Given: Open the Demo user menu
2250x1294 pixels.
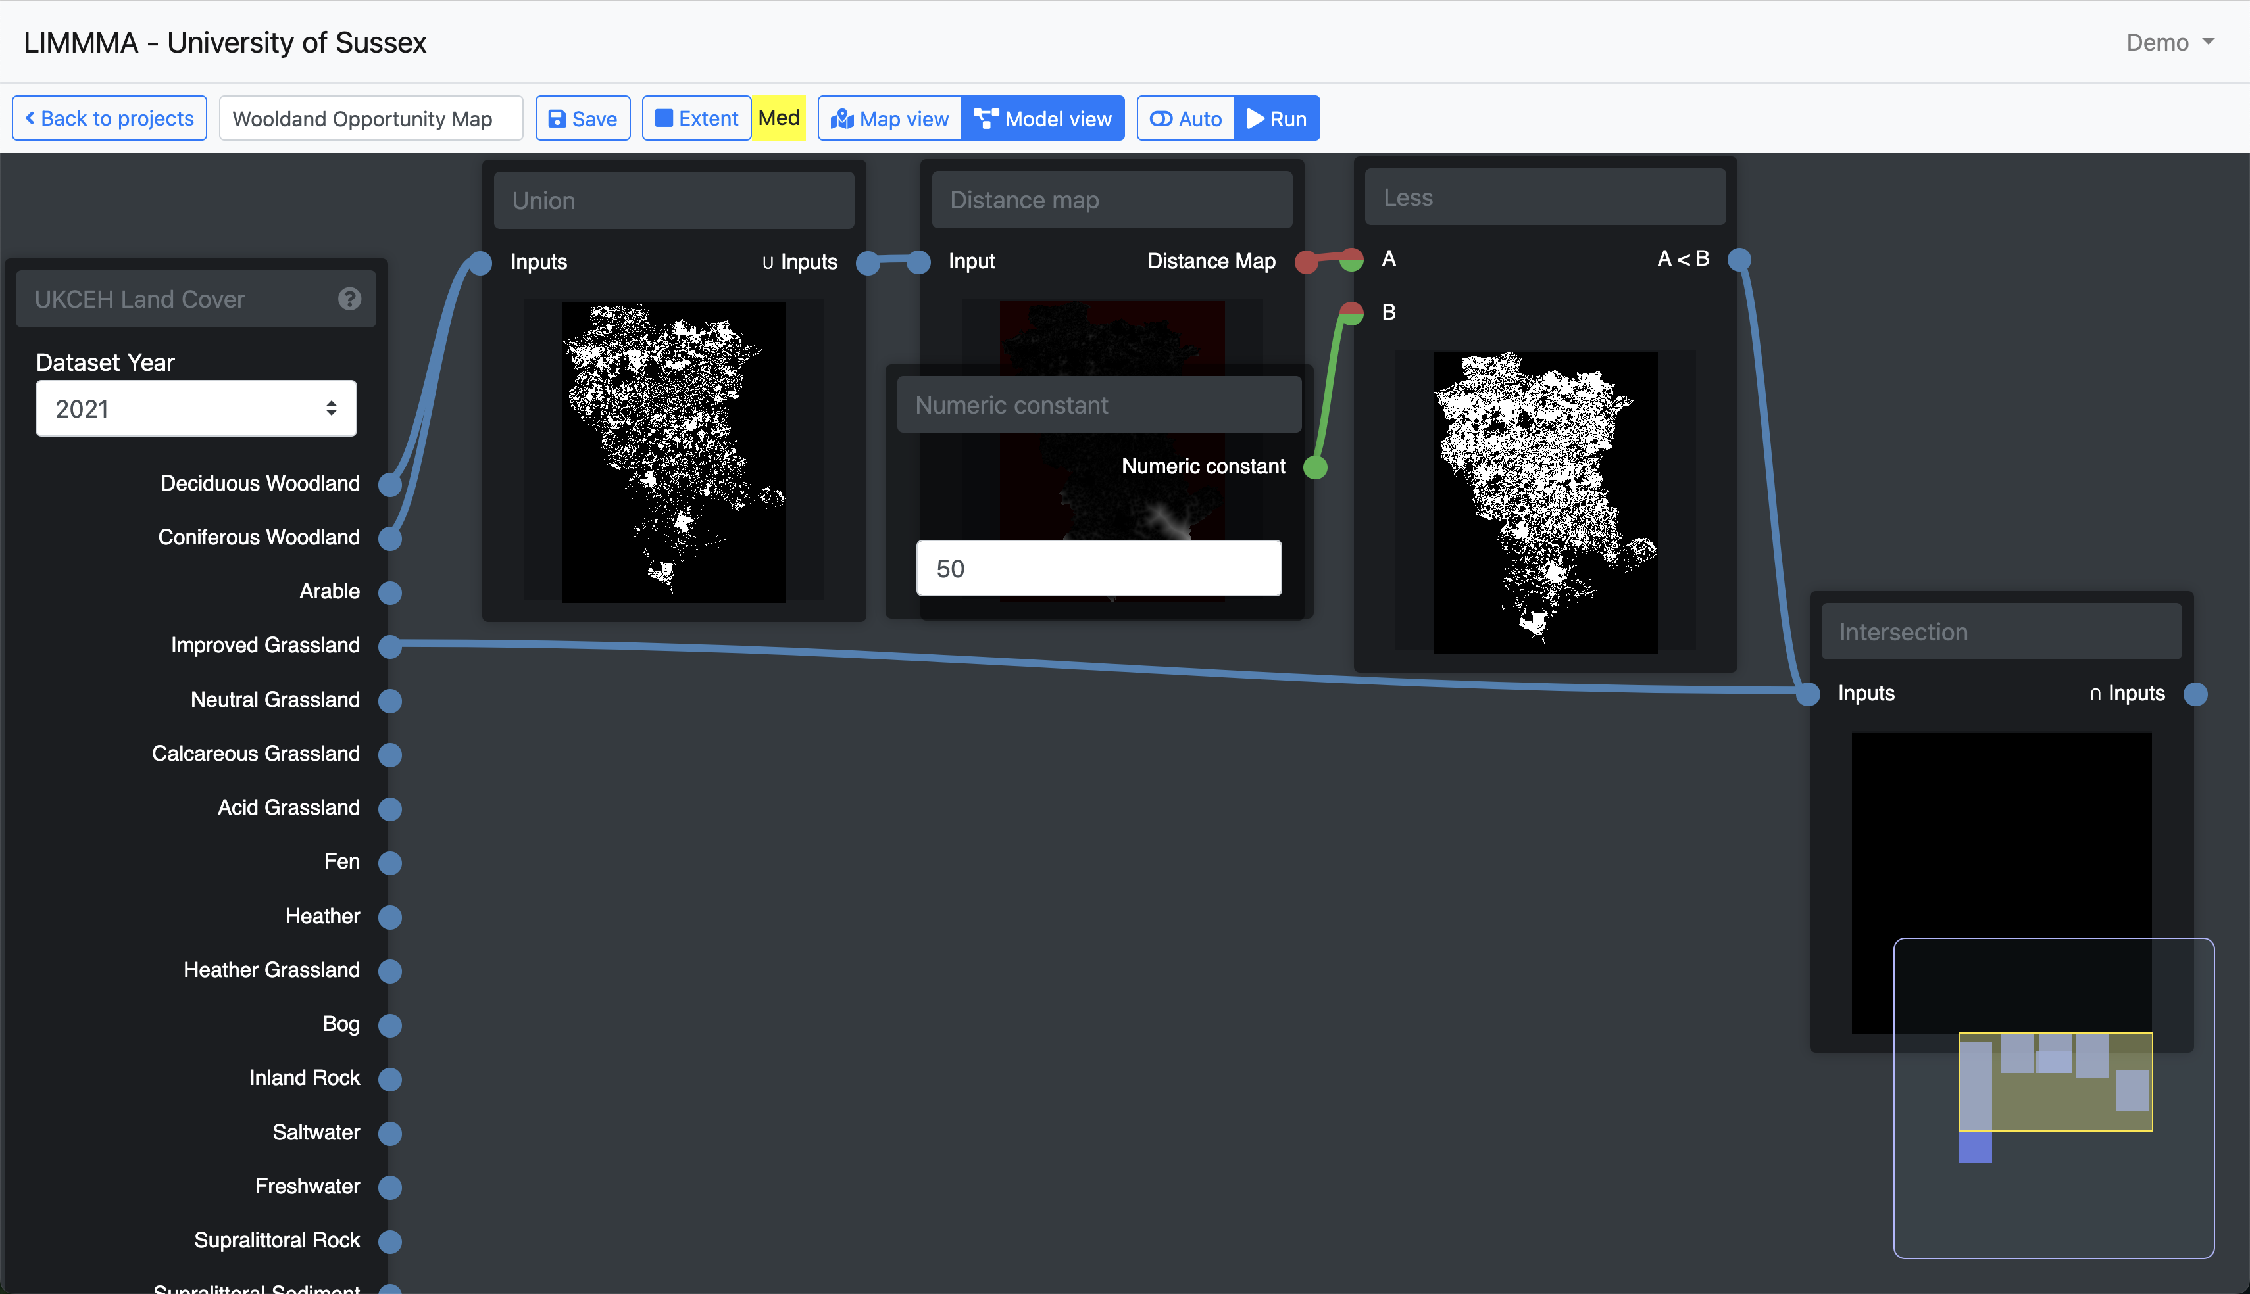Looking at the screenshot, I should 2169,43.
